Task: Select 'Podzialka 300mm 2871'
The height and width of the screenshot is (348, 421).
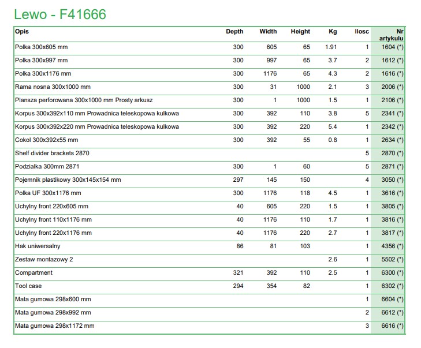Action: [x=47, y=167]
